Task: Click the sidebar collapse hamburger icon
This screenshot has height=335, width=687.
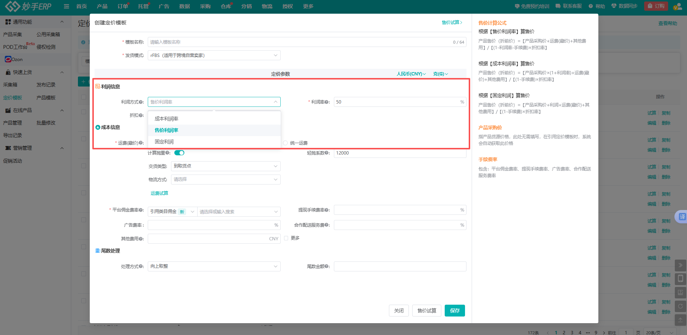Action: pyautogui.click(x=66, y=6)
